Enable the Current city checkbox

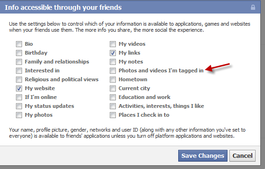(x=113, y=88)
